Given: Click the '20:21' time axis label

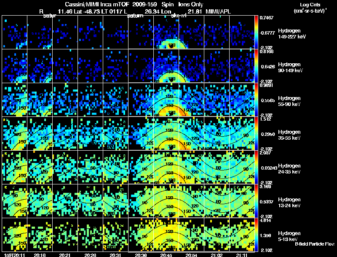Looking at the screenshot, I should pos(65,255).
